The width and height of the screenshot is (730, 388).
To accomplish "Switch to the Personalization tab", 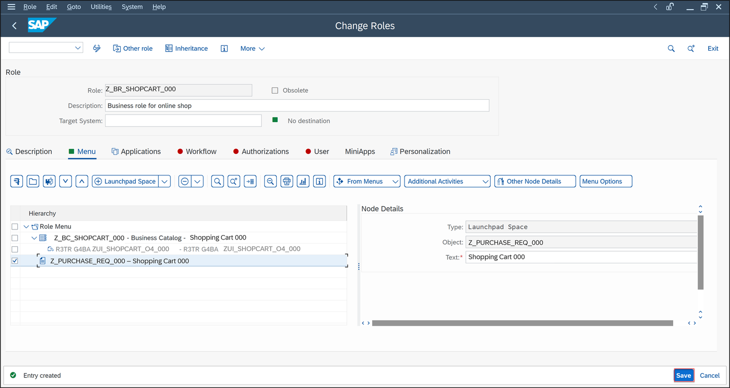I will click(420, 151).
